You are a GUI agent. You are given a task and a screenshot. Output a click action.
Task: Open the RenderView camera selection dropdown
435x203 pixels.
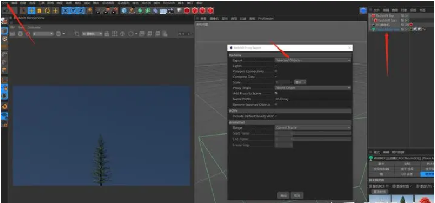coord(92,34)
